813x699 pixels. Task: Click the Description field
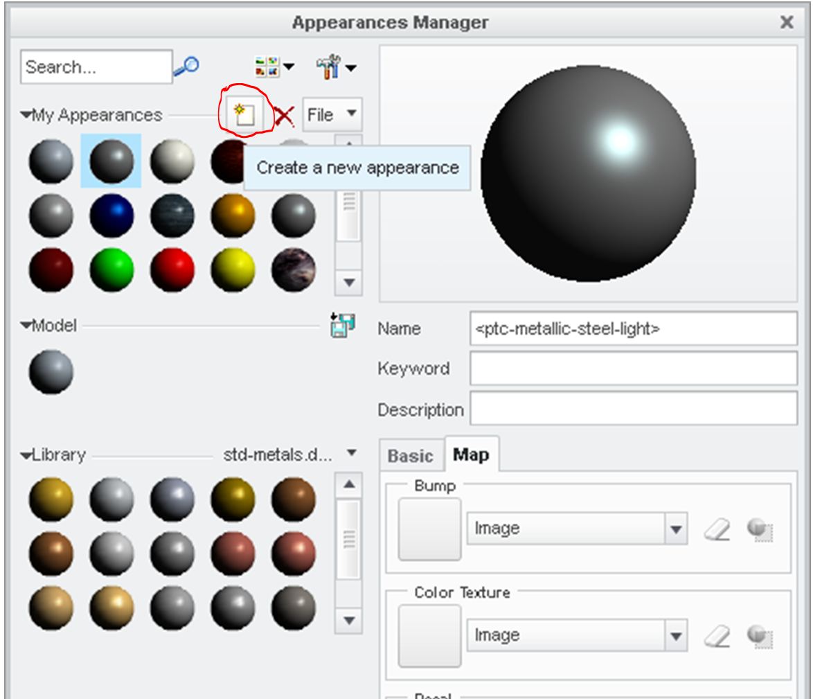pyautogui.click(x=633, y=409)
